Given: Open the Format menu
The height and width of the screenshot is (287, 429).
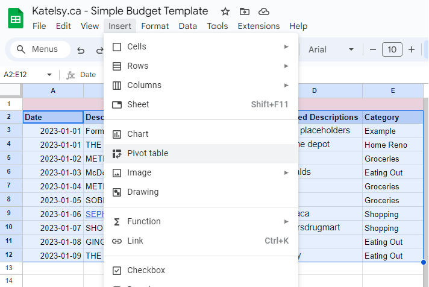Looking at the screenshot, I should [x=155, y=26].
